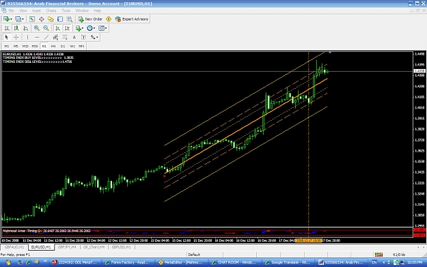Open the File menu
This screenshot has width=427, height=267.
pos(11,11)
